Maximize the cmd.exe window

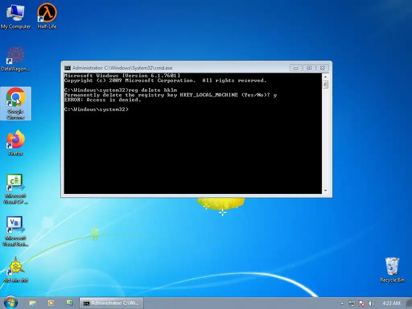point(309,68)
